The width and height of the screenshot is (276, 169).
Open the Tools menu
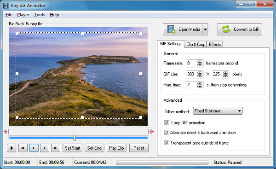tap(40, 15)
